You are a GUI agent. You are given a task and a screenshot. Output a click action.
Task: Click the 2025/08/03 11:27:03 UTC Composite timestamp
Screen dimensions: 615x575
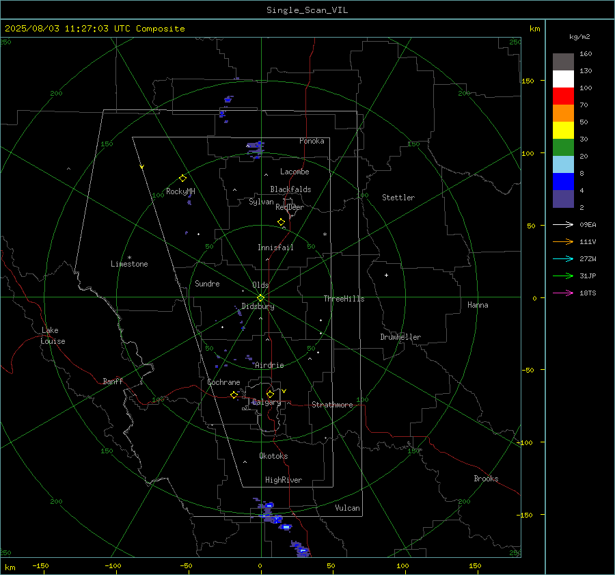[x=94, y=29]
